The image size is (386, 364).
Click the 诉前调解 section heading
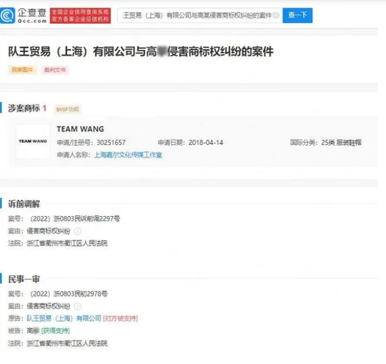click(24, 204)
